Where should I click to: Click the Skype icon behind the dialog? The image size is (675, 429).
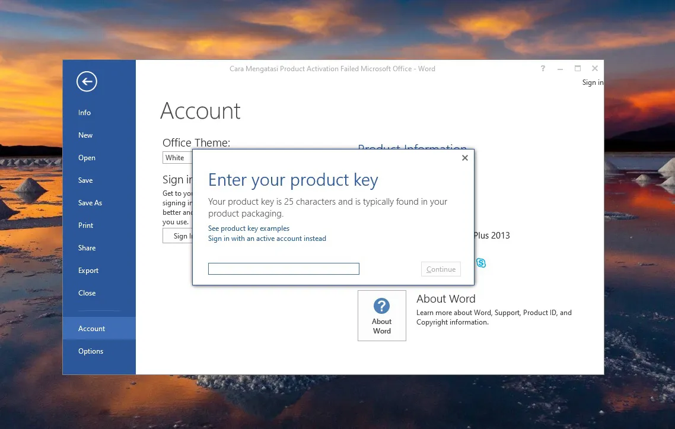coord(480,263)
